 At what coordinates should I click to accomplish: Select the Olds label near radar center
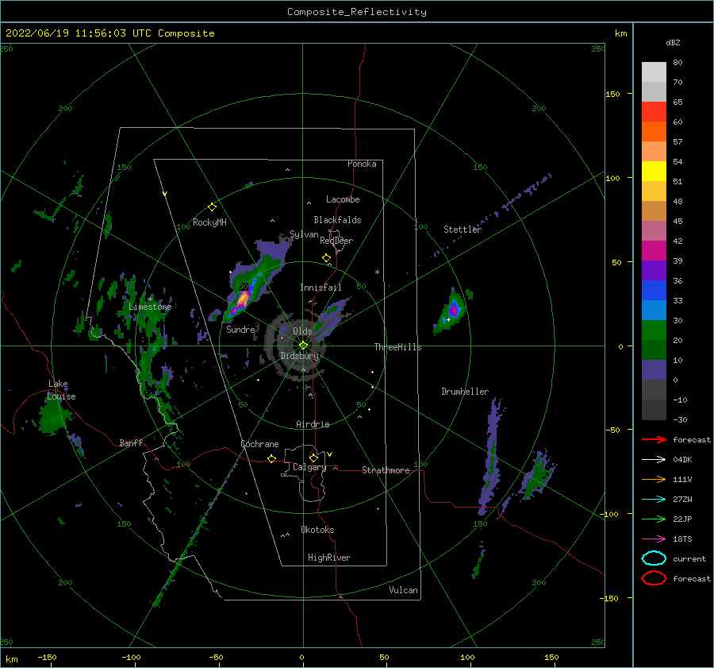(302, 331)
